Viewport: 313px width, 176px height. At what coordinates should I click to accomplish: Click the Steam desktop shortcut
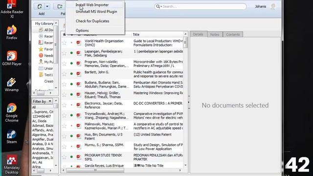click(12, 137)
